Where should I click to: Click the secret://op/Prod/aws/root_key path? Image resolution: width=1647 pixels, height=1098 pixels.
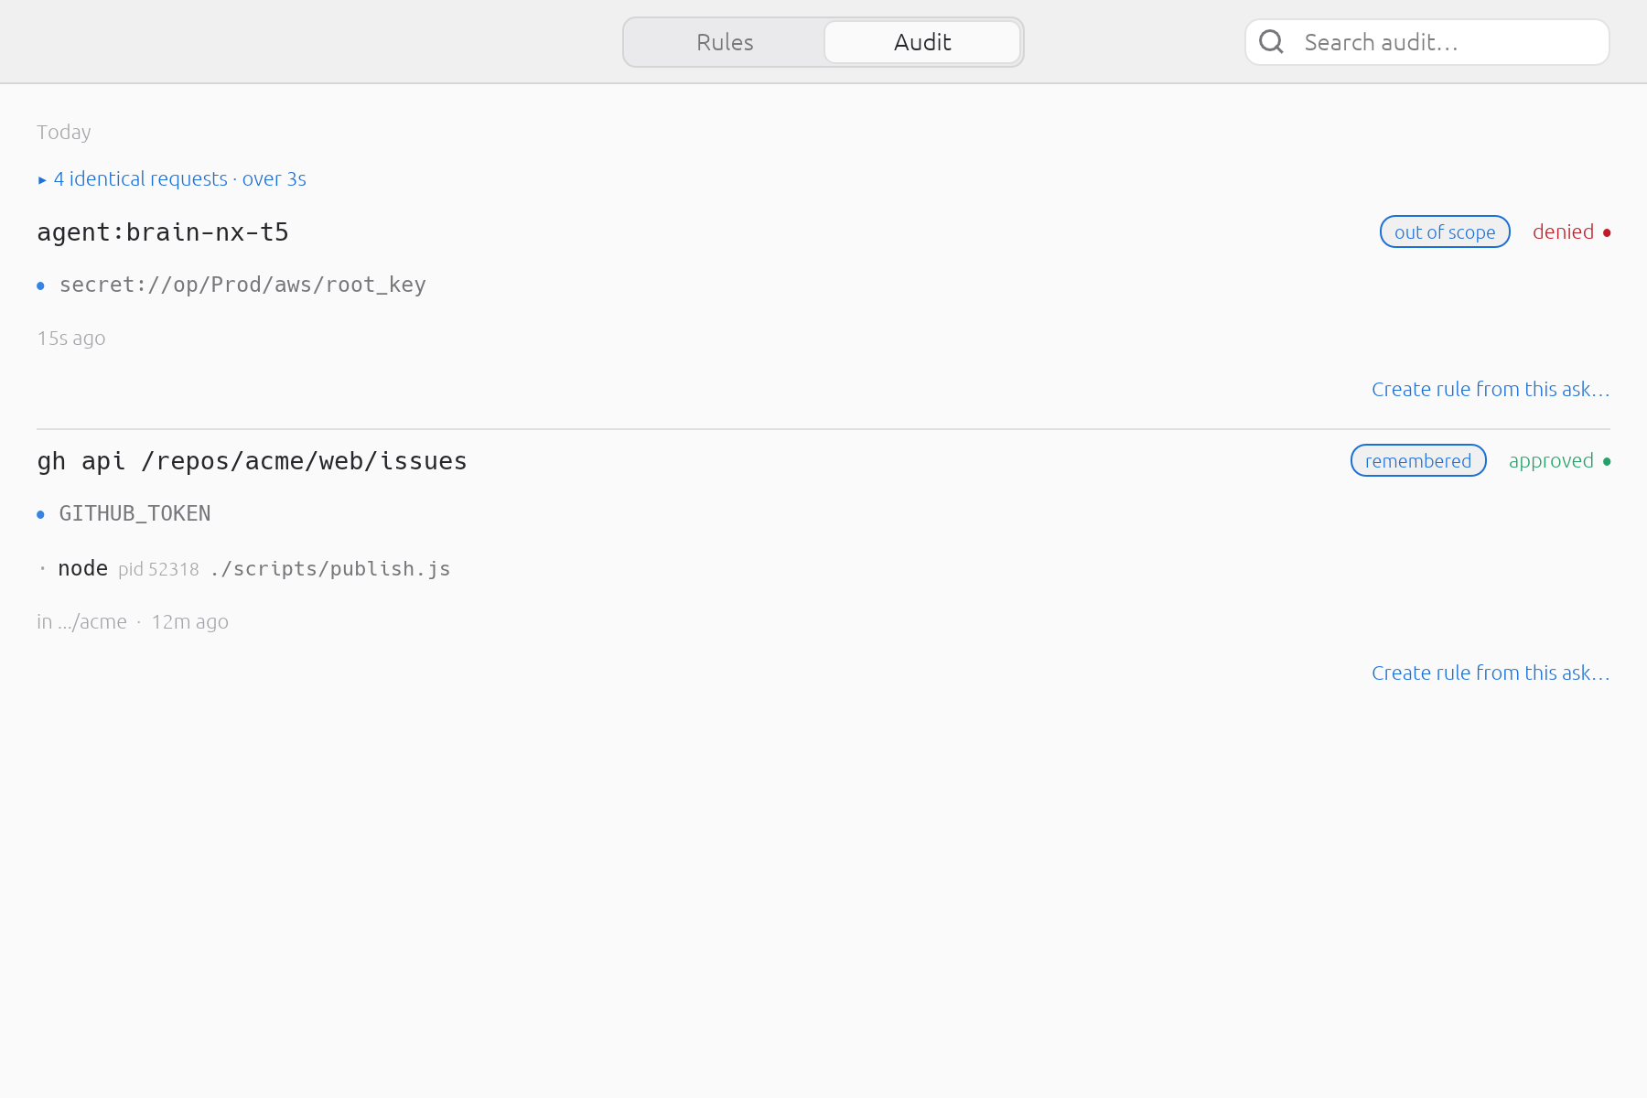(x=242, y=285)
